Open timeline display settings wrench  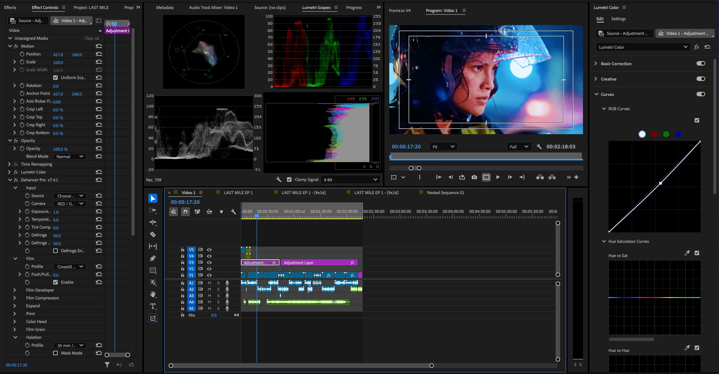point(233,212)
